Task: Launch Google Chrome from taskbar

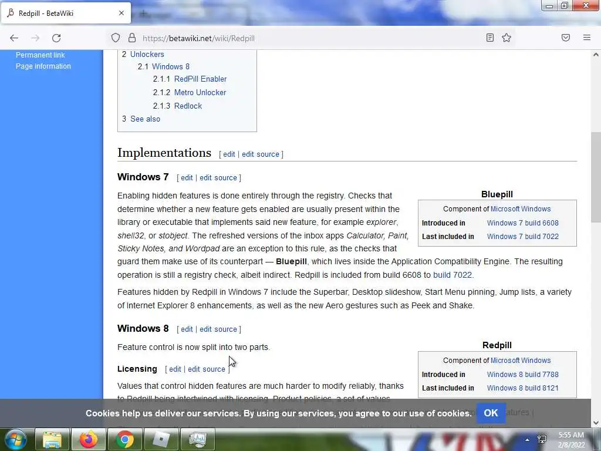Action: [125, 439]
